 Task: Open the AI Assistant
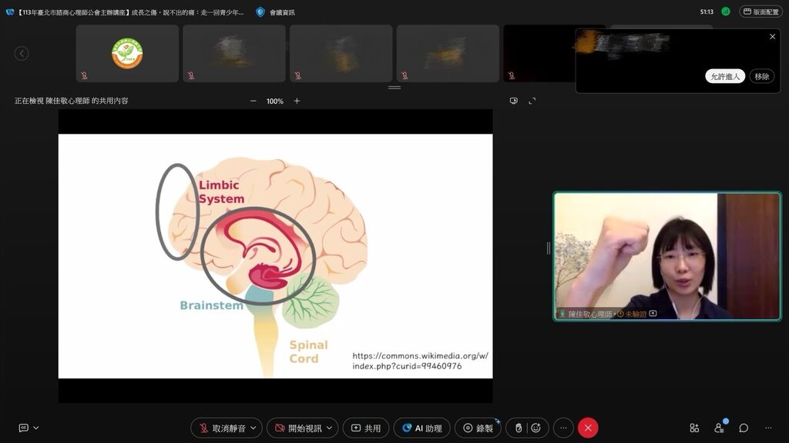click(x=421, y=428)
